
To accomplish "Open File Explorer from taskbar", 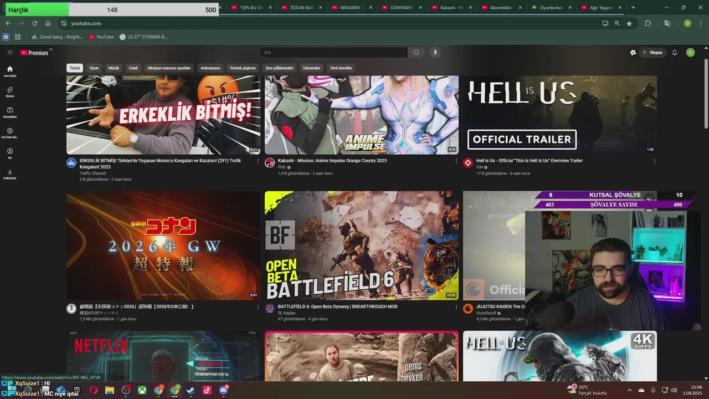I will point(109,390).
